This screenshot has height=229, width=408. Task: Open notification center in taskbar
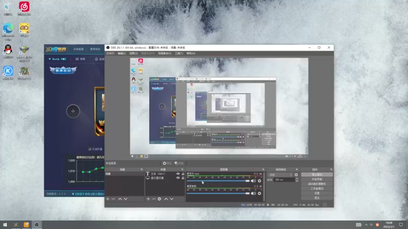(x=401, y=225)
